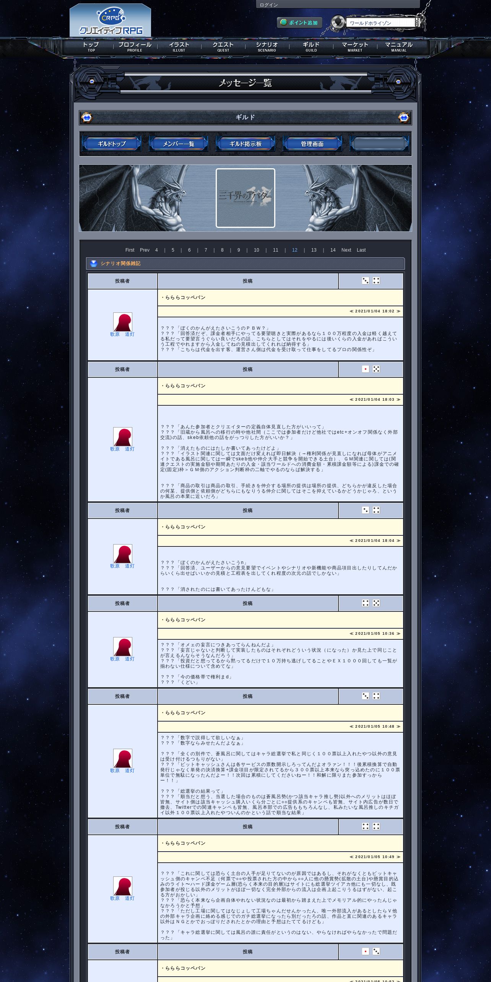Open poster avatar beside the 10:36 post

[123, 647]
